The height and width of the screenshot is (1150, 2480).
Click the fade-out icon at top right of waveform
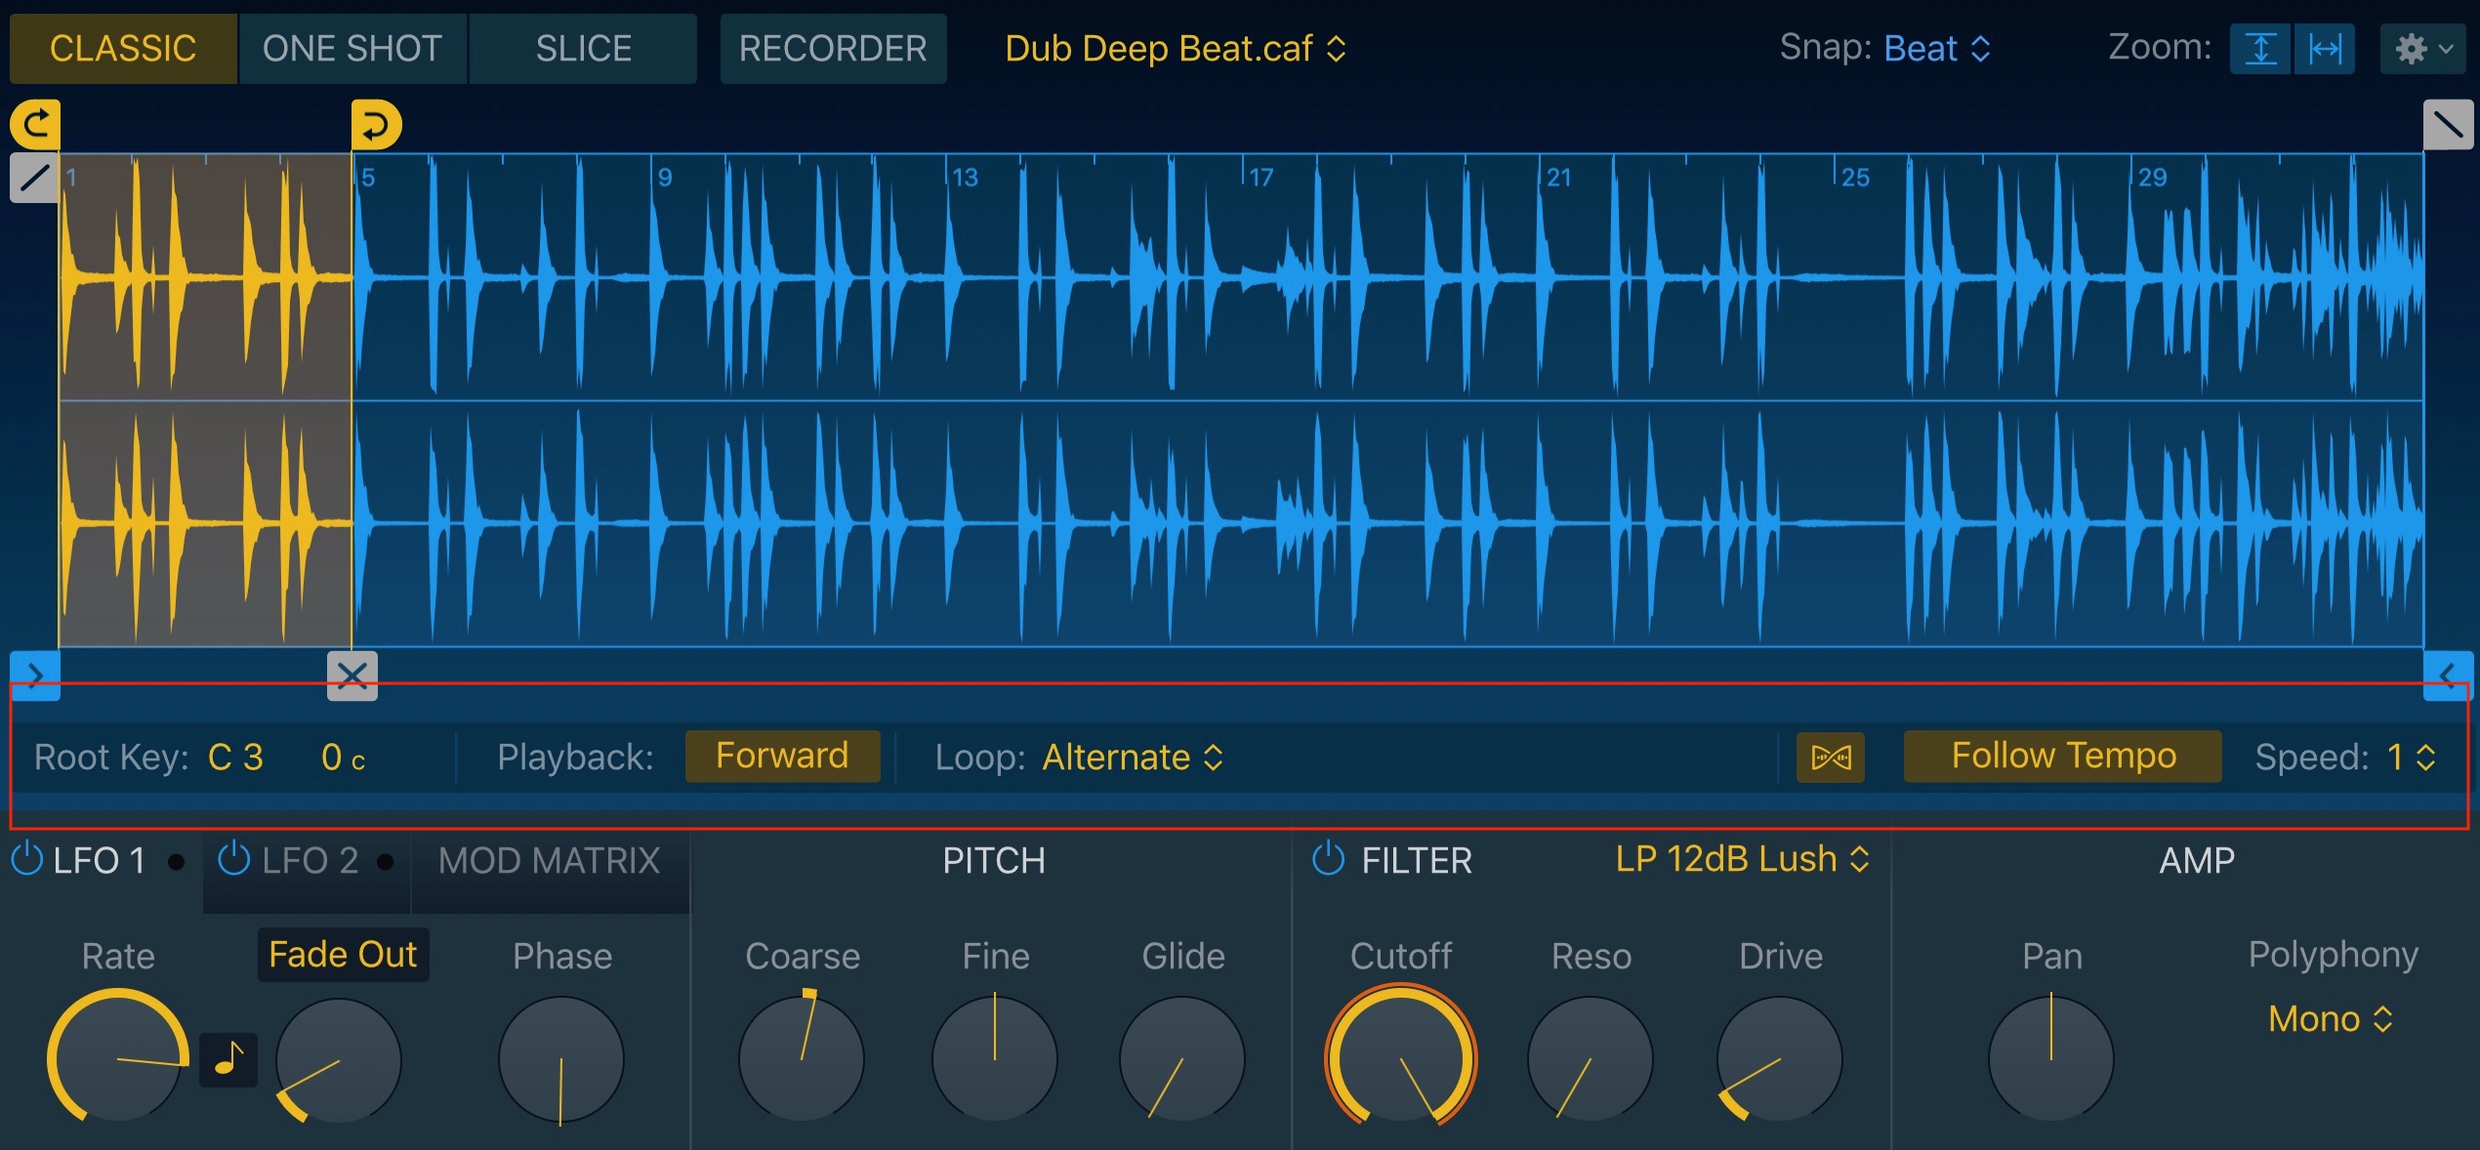2447,124
